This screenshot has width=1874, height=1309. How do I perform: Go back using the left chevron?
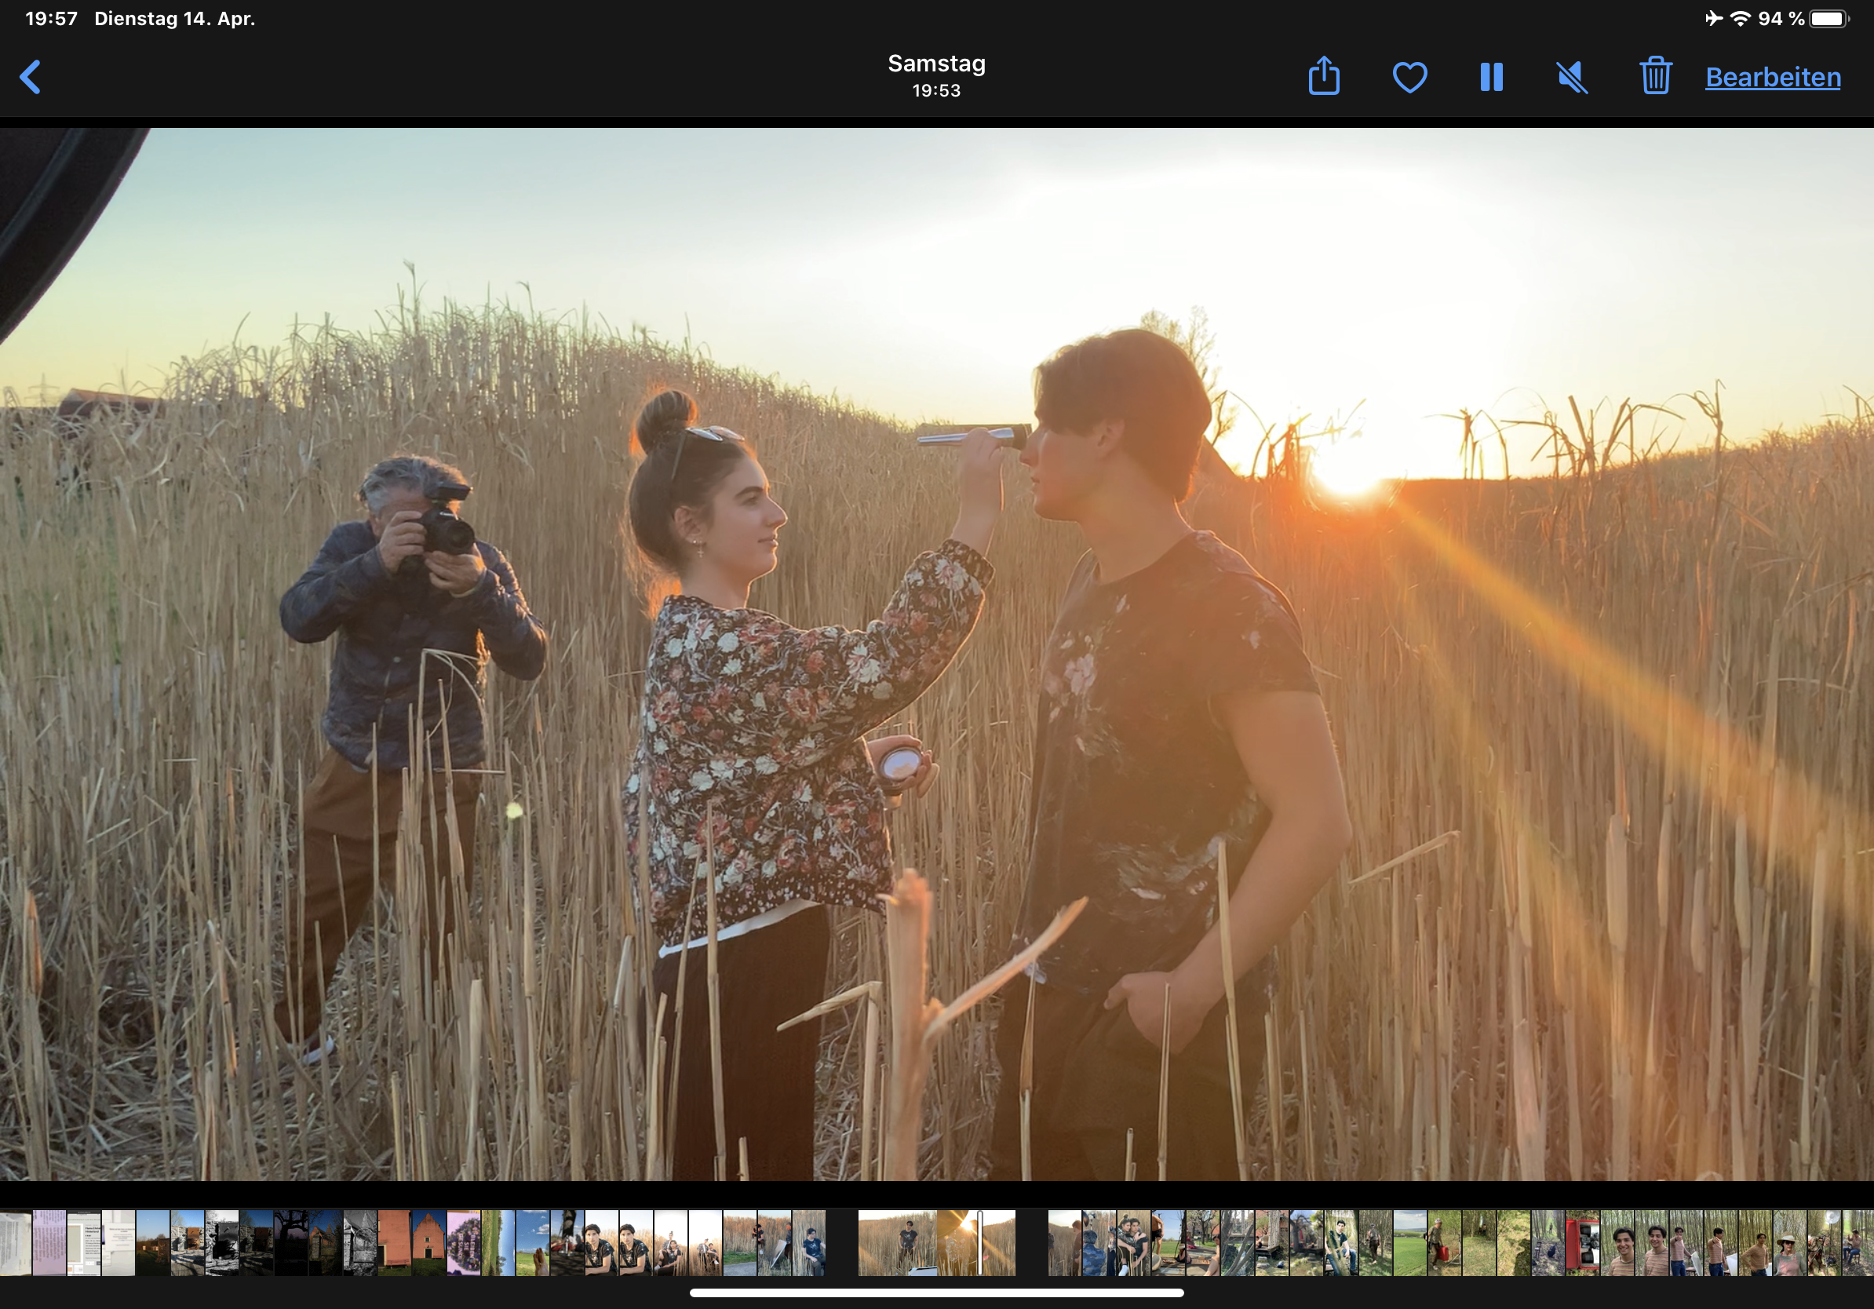(x=30, y=78)
